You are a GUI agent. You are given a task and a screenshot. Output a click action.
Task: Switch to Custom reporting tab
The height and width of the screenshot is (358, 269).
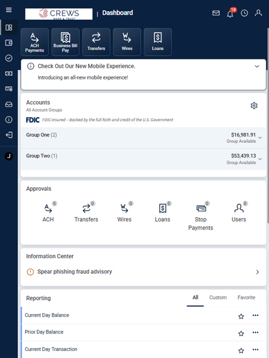tap(218, 298)
